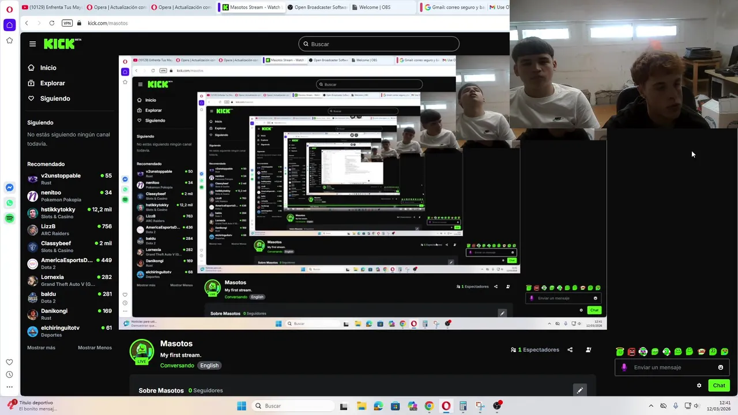Open hstikkytokky recommended channel
Viewport: 738px width, 415px height.
coord(69,213)
